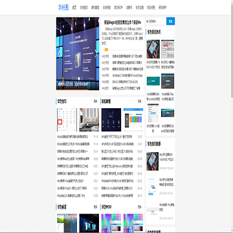Open 更多 link beside 刷机教程 section heading

[140, 101]
